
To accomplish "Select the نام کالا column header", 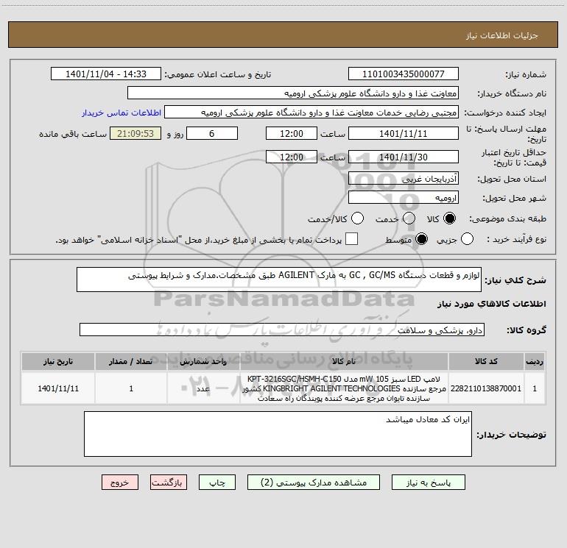I will (344, 362).
